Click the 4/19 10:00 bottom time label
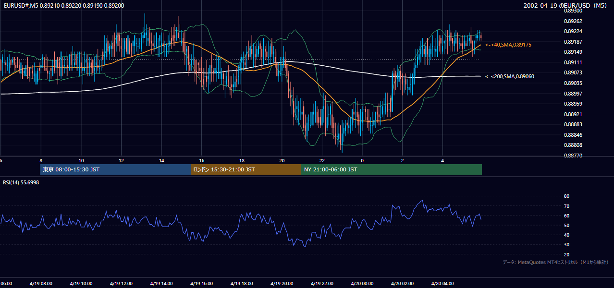 [81, 284]
